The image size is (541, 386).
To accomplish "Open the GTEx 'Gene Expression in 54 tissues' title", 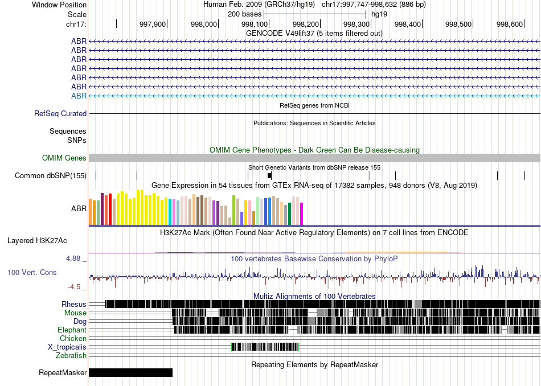I will point(314,186).
